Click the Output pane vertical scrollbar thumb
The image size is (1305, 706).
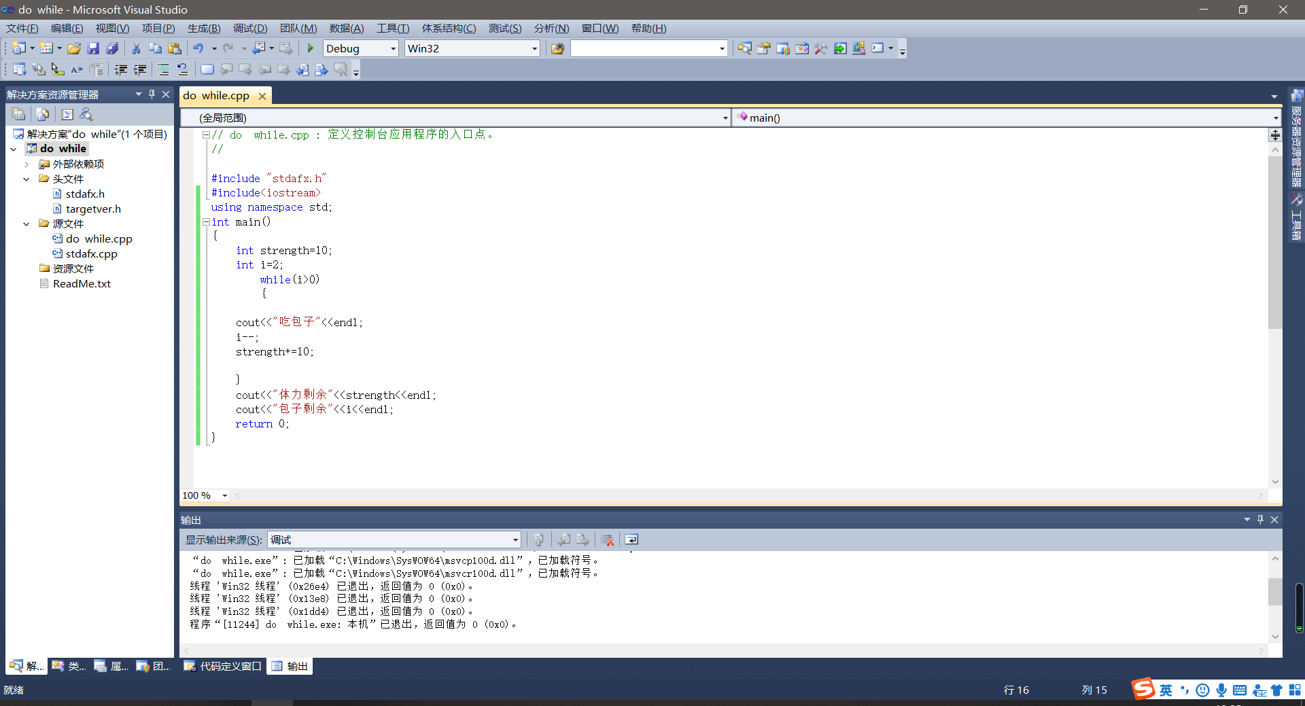[x=1275, y=592]
